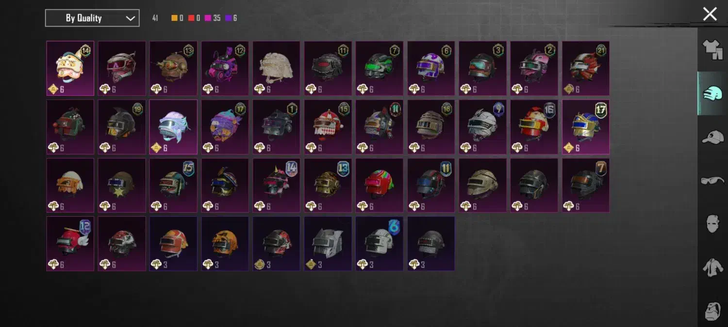
Task: Select the helmet category icon in sidebar
Action: click(712, 93)
